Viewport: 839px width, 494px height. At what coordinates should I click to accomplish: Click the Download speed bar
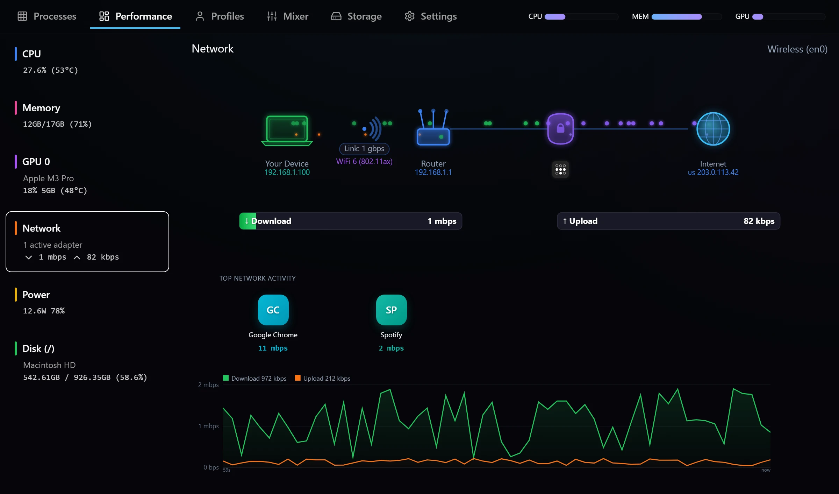(x=351, y=221)
